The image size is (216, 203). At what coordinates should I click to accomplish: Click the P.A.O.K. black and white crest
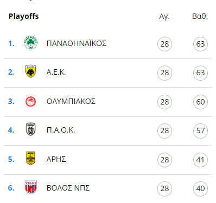(30, 129)
